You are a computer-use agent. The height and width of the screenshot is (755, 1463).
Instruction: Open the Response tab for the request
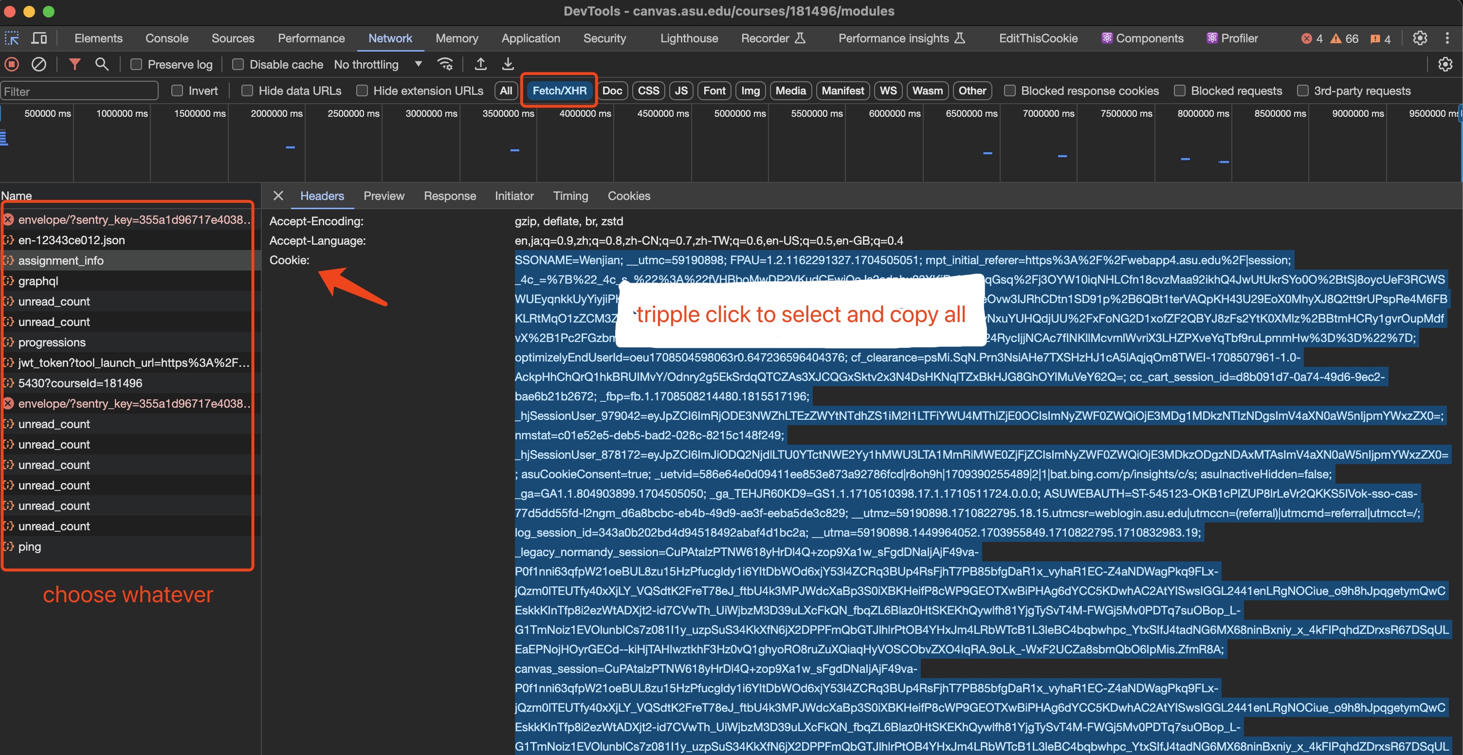coord(449,196)
